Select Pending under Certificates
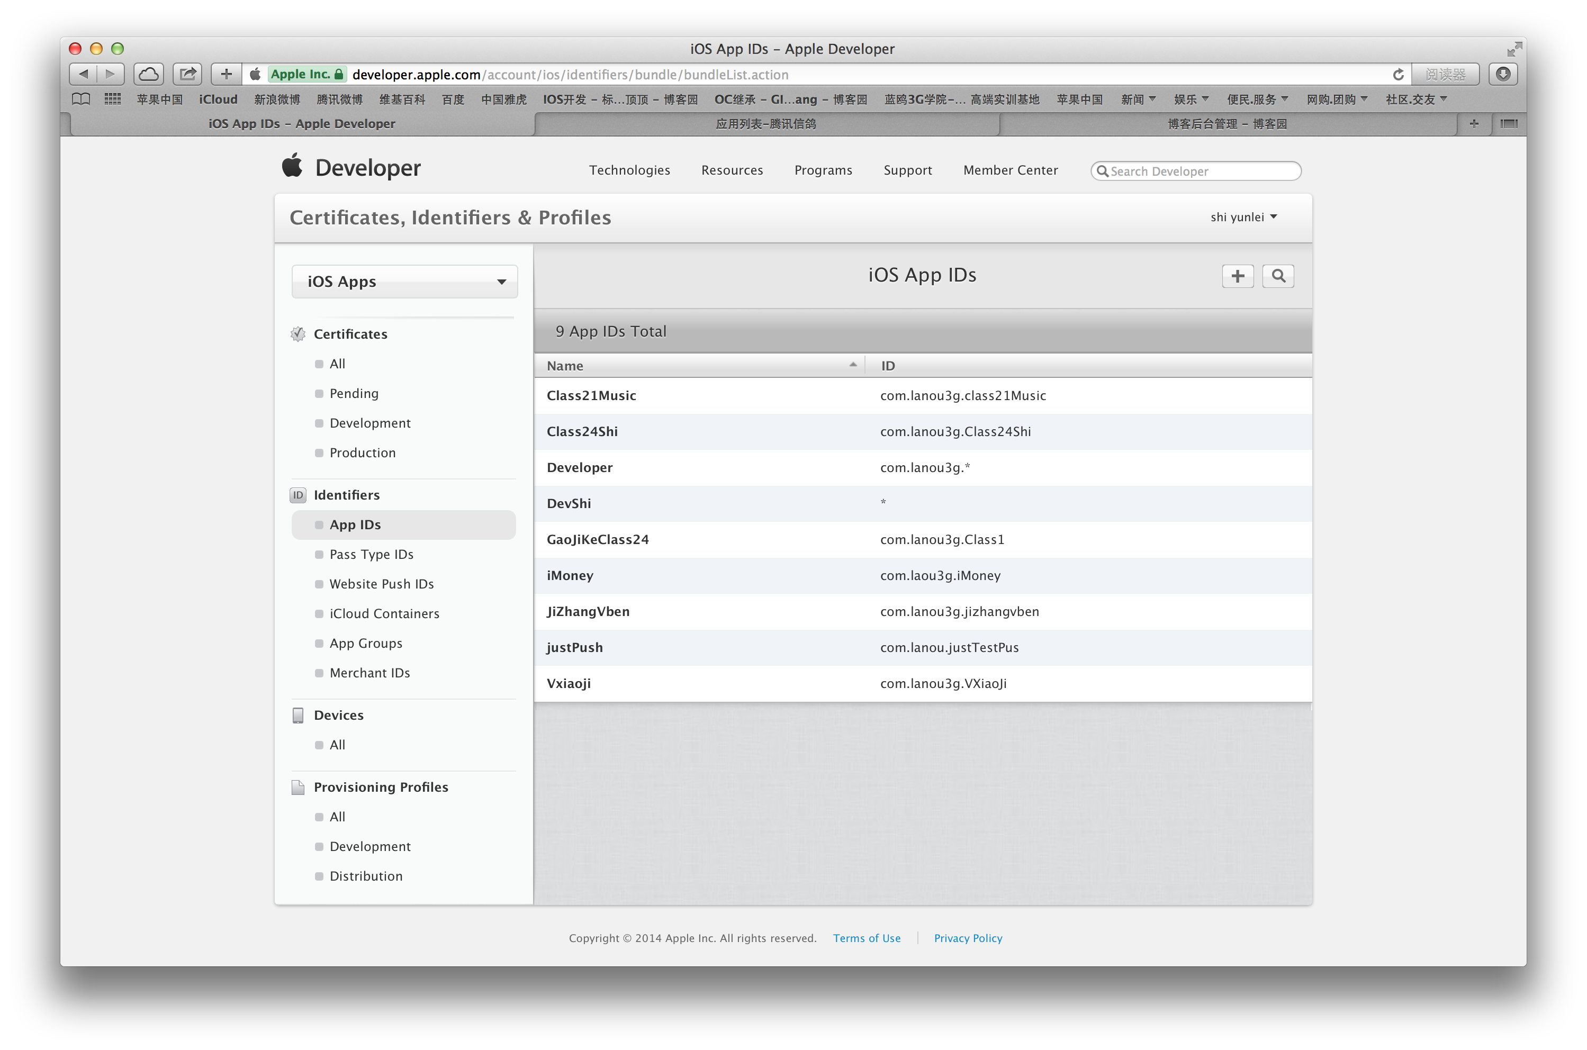The height and width of the screenshot is (1050, 1587). [x=354, y=393]
